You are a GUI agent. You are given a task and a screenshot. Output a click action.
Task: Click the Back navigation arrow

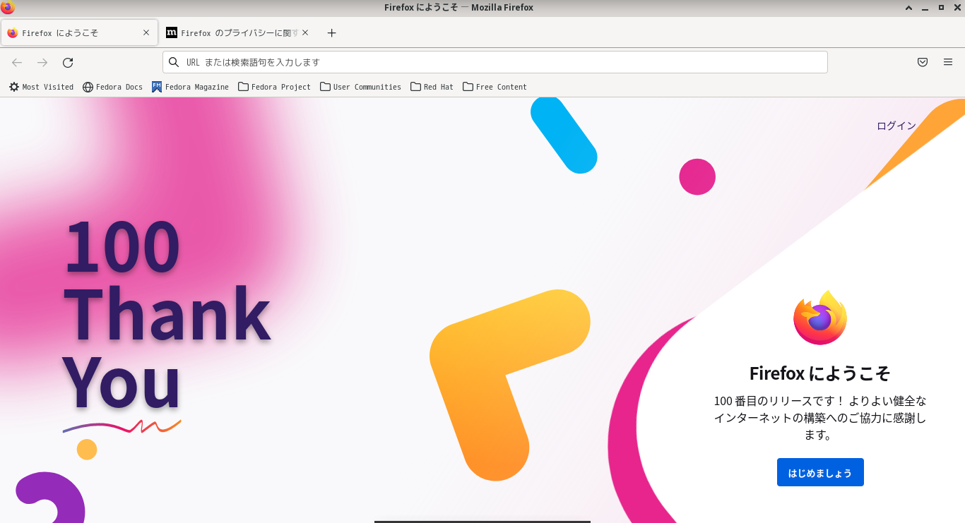(x=18, y=62)
